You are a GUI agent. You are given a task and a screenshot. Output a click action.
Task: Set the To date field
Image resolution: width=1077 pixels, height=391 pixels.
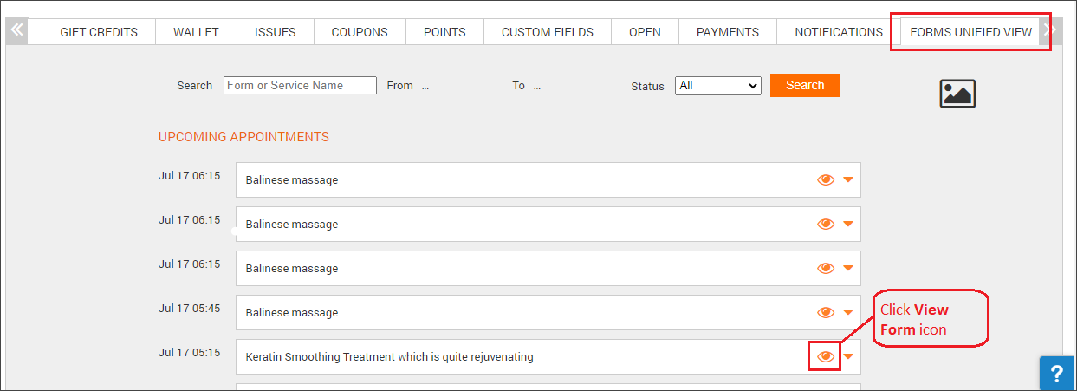(537, 86)
